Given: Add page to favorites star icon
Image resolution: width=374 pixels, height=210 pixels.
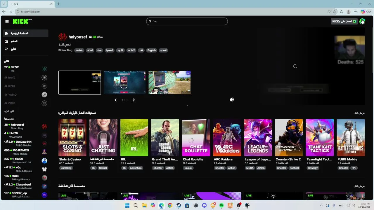Looking at the screenshot, I should tap(335, 12).
